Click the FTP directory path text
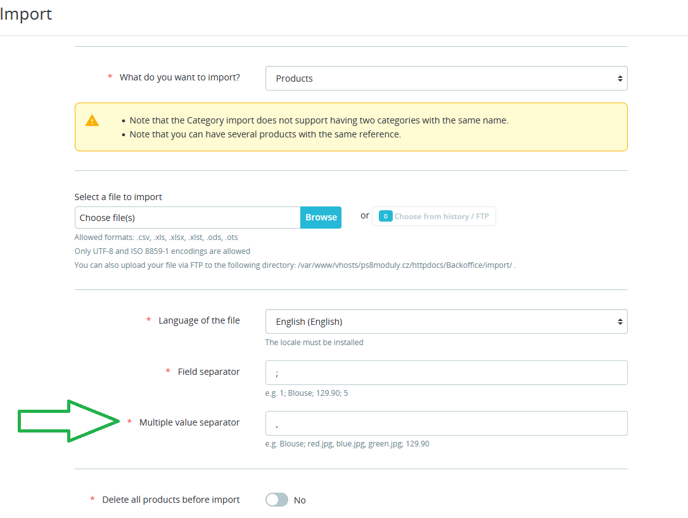688x518 pixels. coord(405,265)
